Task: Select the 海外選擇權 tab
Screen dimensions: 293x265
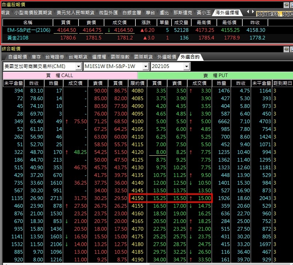Action: coord(227,12)
